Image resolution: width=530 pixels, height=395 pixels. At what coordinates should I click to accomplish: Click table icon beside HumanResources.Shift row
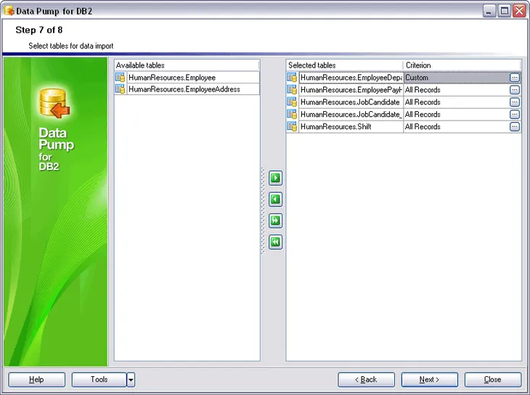coord(292,126)
